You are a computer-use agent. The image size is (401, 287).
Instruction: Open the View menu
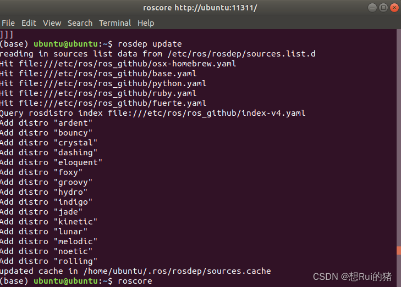52,23
